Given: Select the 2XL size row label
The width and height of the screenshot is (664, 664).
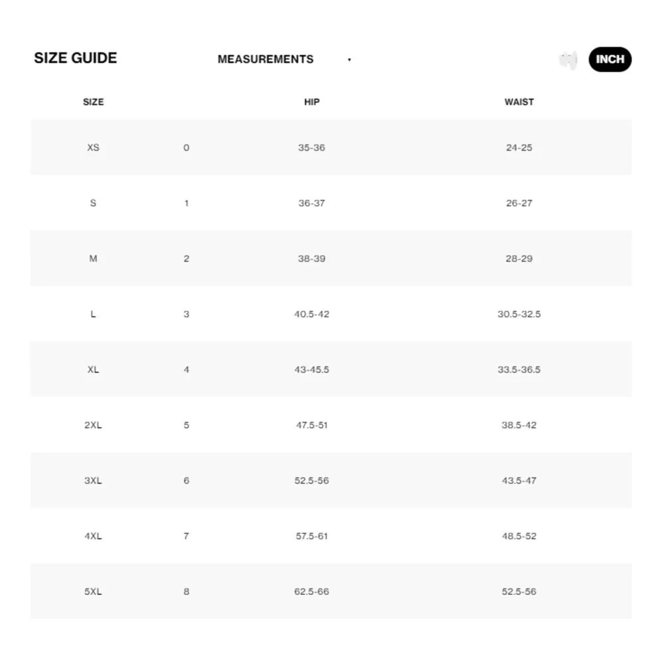Looking at the screenshot, I should coord(93,425).
